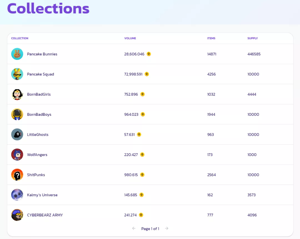Sort by the Collection column header
Screen dimensions: 300x239
pyautogui.click(x=20, y=38)
